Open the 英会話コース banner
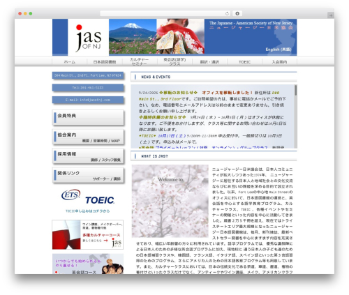Viewport: 349px width, 295px height. click(88, 264)
